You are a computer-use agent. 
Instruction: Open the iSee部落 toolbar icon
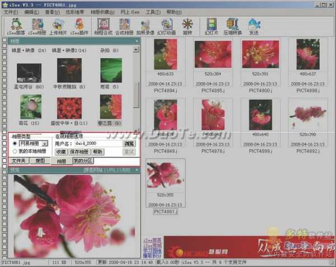[16, 26]
